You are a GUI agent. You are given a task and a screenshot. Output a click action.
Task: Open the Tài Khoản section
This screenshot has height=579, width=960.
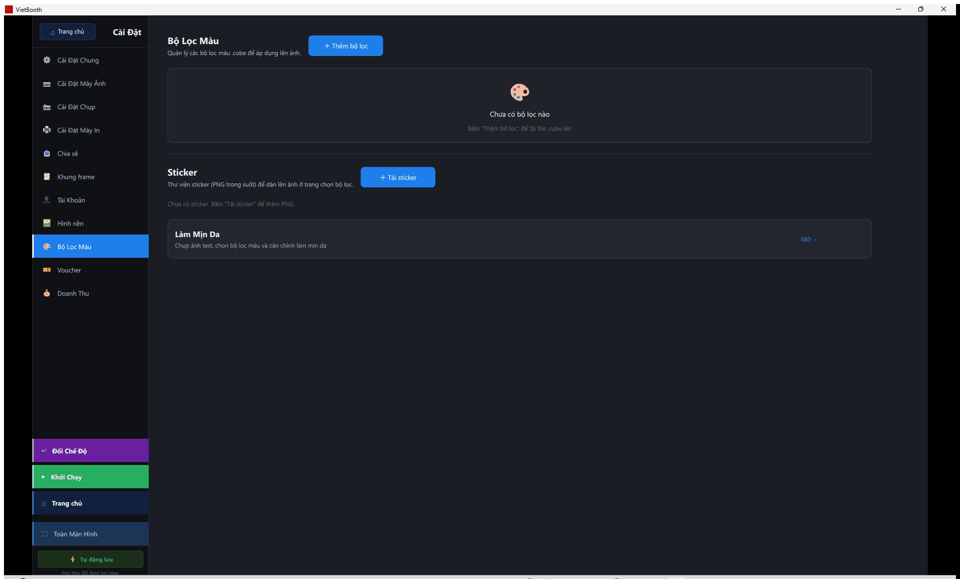[90, 200]
